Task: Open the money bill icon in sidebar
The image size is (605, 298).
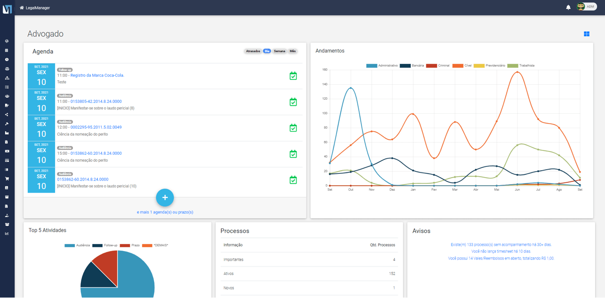Action: [7, 151]
